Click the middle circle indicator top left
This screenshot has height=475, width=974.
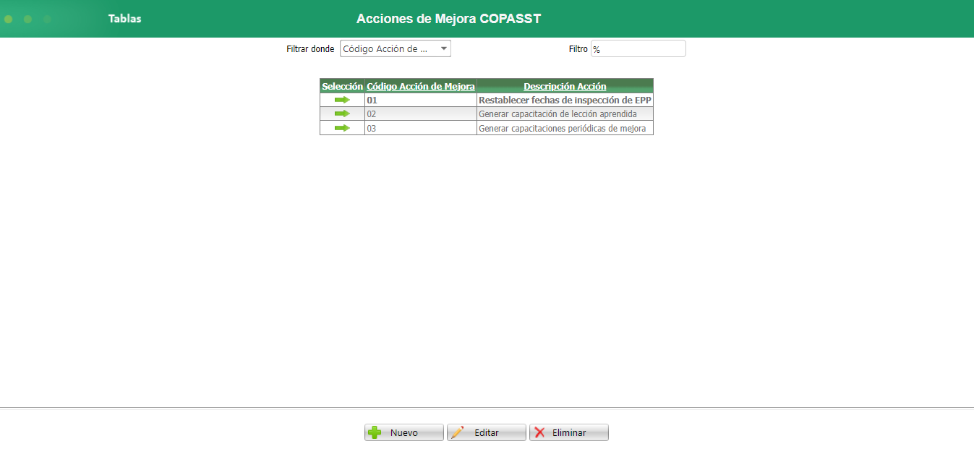[x=27, y=20]
